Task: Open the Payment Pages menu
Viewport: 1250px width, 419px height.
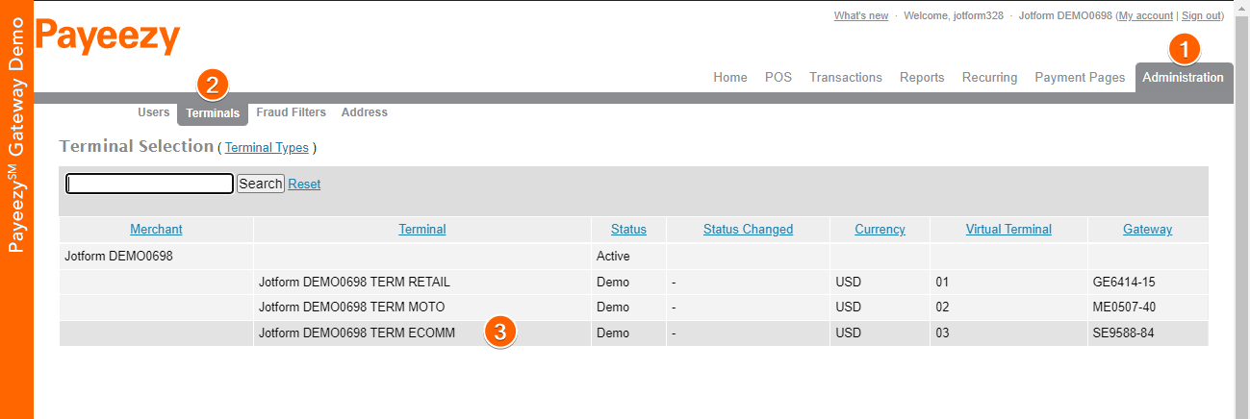Action: coord(1080,78)
